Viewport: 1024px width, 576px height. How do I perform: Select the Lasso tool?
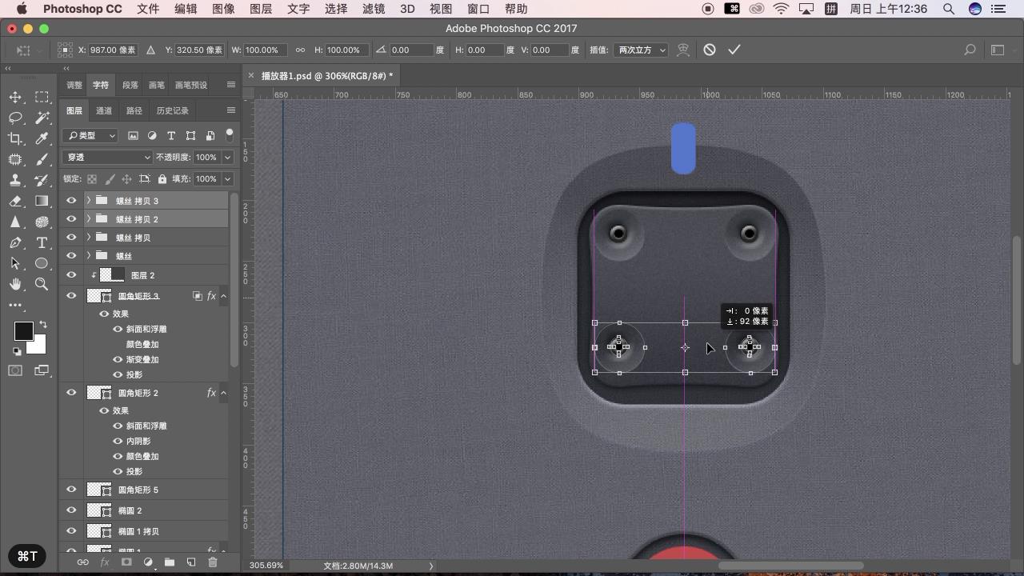click(15, 118)
